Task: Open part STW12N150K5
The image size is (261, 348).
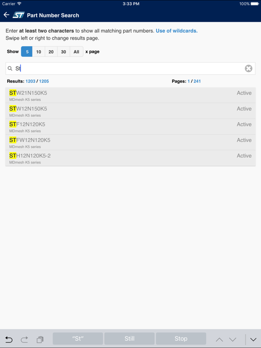Action: [x=130, y=111]
